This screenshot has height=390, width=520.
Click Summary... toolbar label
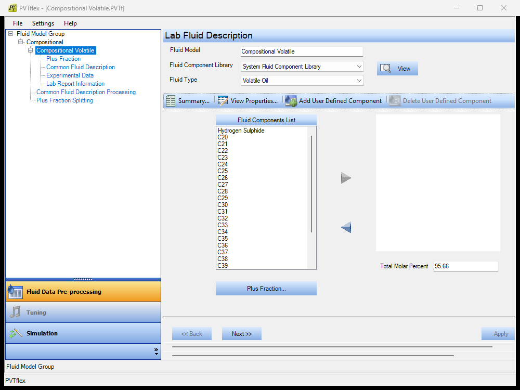tap(193, 101)
